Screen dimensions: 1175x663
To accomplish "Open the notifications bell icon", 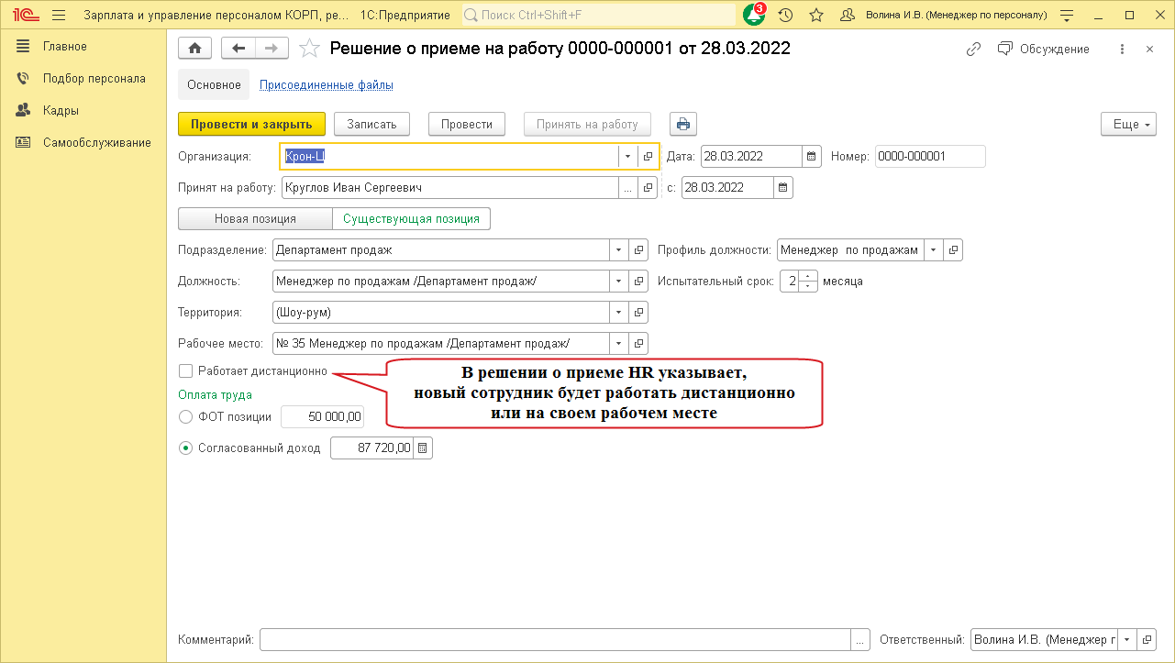I will [x=753, y=16].
